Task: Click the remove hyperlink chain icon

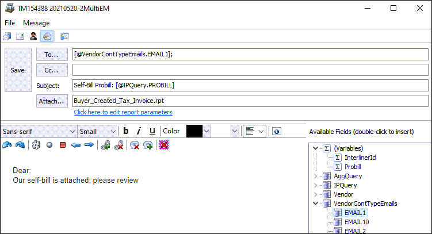Action: 118,145
